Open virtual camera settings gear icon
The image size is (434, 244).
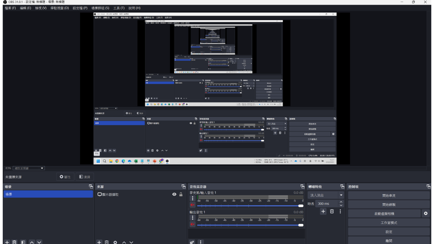(x=426, y=213)
